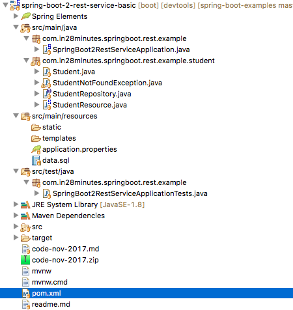The image size is (293, 310).
Task: Click the mvnw.cmd file icon
Action: coord(25,282)
